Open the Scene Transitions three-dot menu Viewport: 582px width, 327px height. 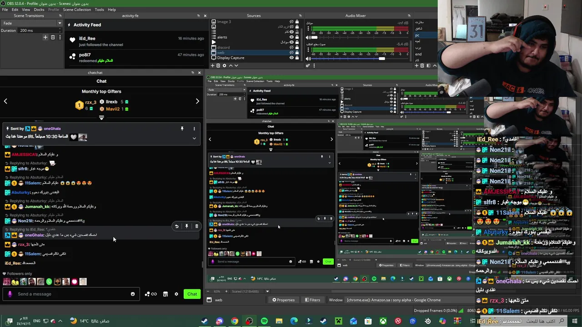[x=59, y=37]
